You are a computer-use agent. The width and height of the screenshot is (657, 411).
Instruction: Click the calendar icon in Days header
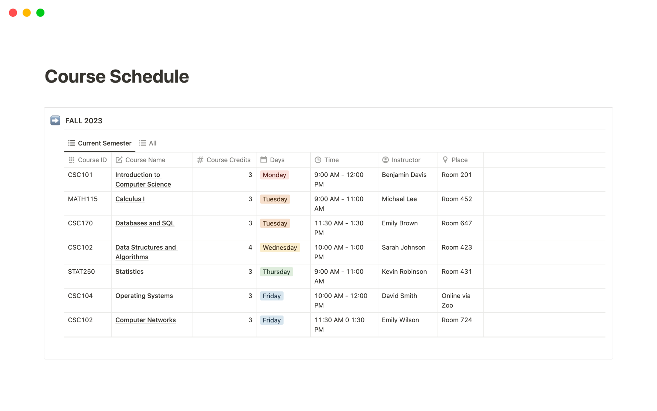263,160
